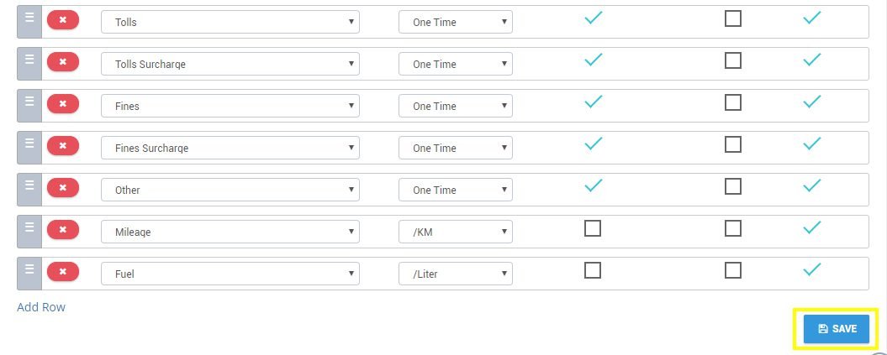Open the One Time dropdown in Other row
Image resolution: width=887 pixels, height=355 pixels.
(456, 190)
